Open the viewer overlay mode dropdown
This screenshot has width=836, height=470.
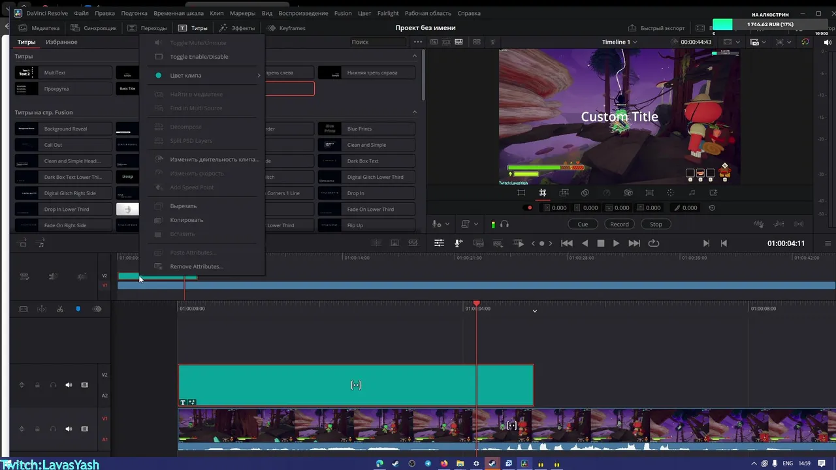tap(788, 42)
